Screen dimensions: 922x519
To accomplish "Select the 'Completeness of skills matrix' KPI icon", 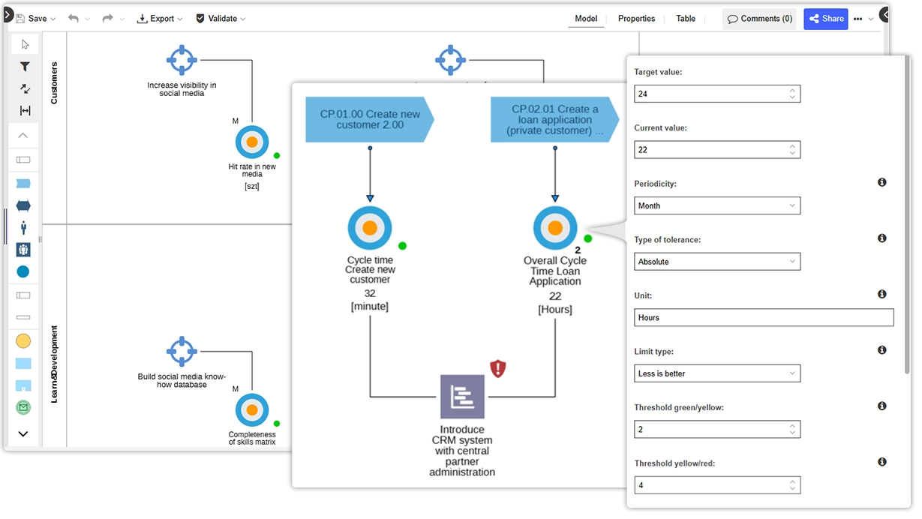I will click(252, 410).
